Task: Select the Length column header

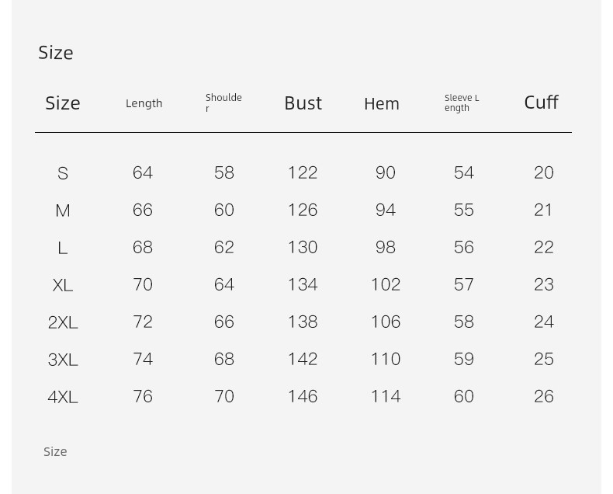Action: 144,103
